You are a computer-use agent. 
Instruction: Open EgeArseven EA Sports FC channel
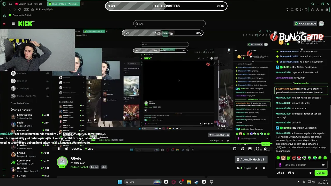(x=30, y=162)
